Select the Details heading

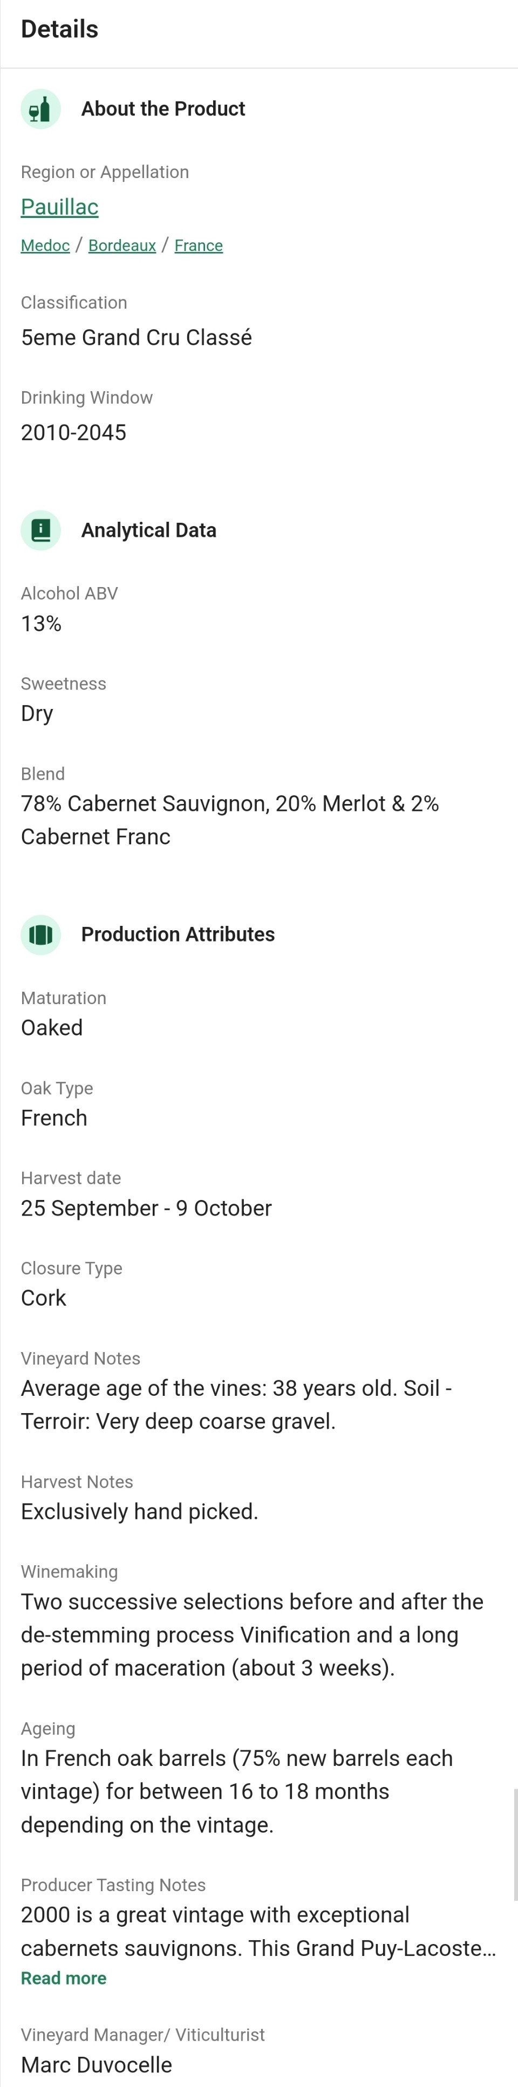[x=59, y=29]
